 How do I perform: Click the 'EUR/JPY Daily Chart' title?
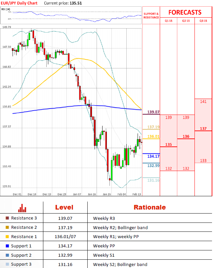pos(19,3)
